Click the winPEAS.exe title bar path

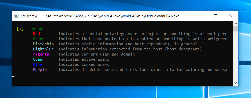point(100,16)
